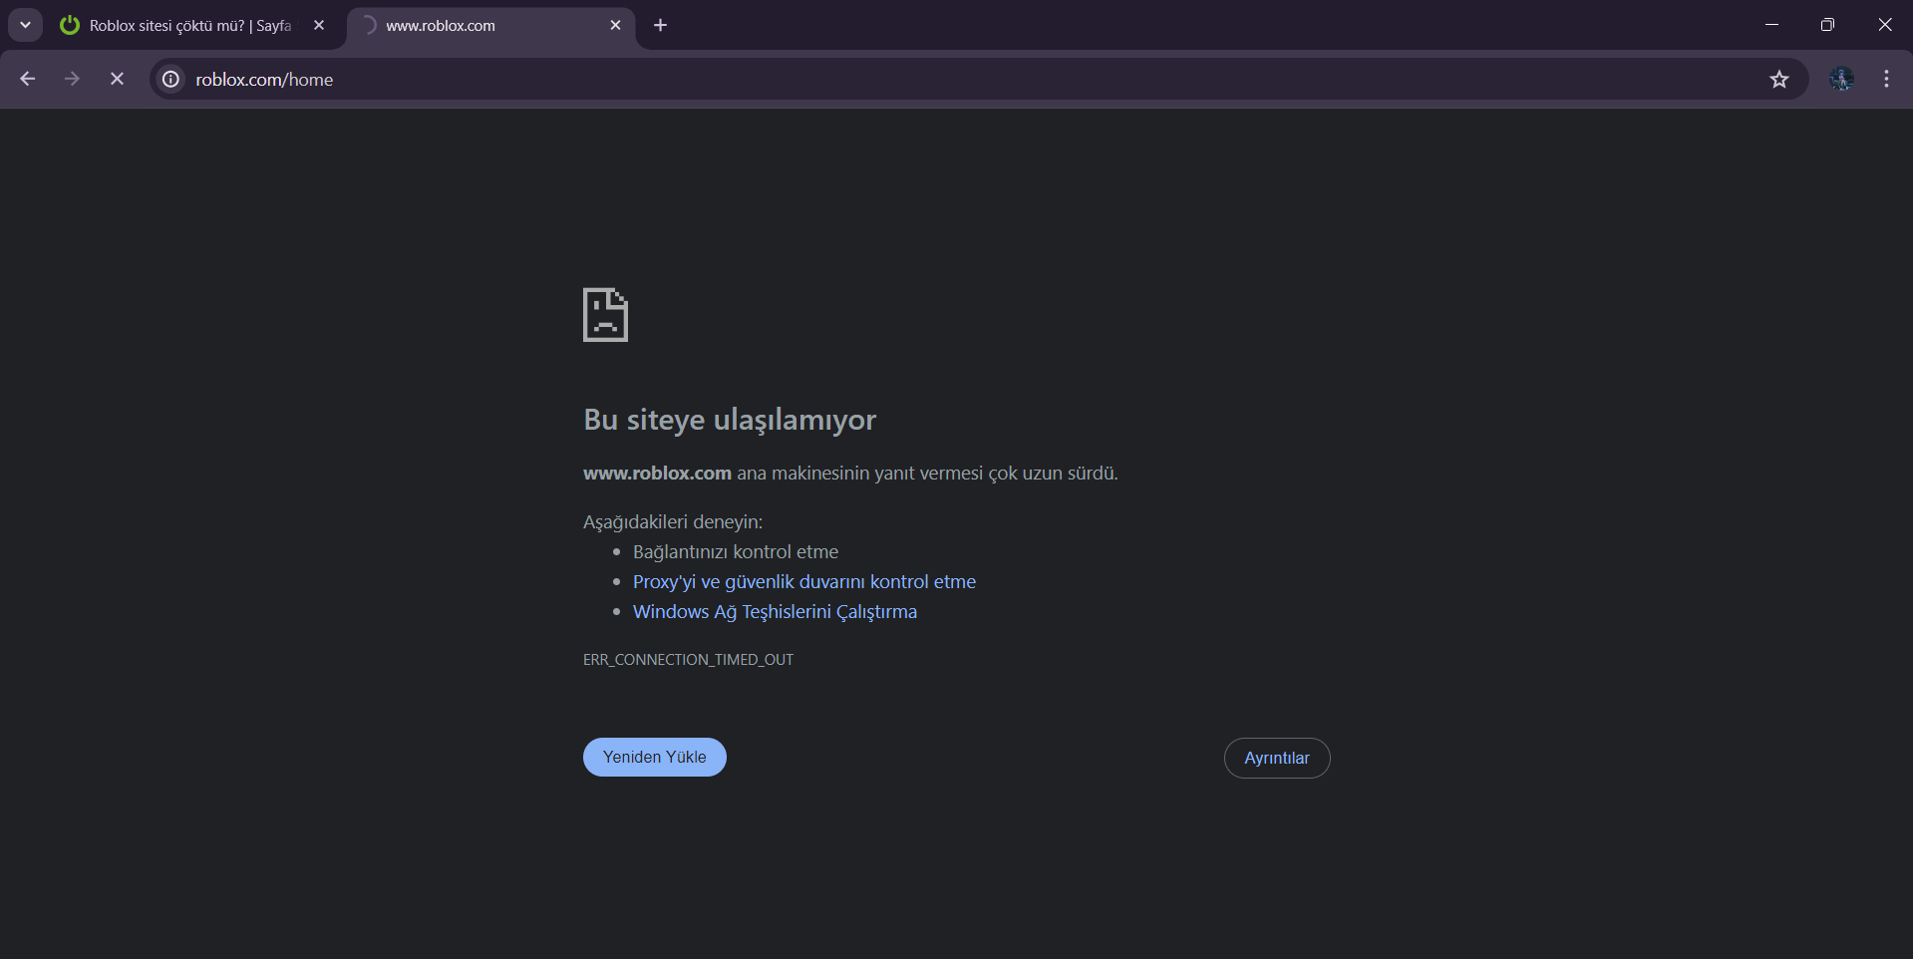Click the 'Bu siteye ulaşılamıyor' heading
The width and height of the screenshot is (1913, 959).
(730, 420)
